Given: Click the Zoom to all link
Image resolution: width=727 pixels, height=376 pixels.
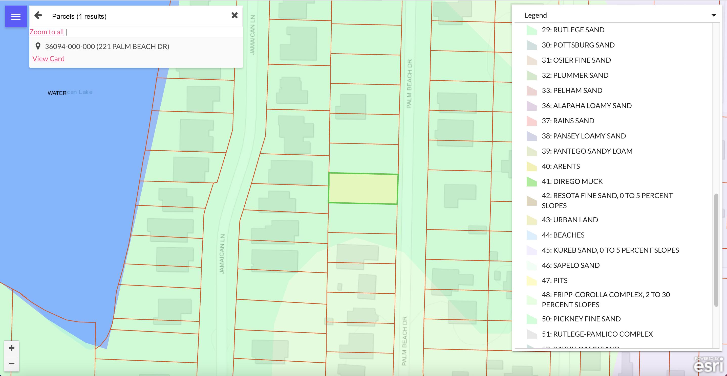Looking at the screenshot, I should pos(47,32).
